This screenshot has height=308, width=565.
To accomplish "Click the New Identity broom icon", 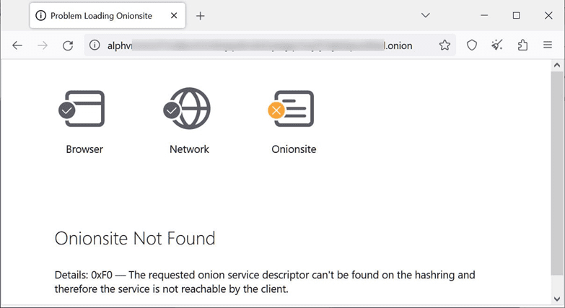I will [497, 45].
